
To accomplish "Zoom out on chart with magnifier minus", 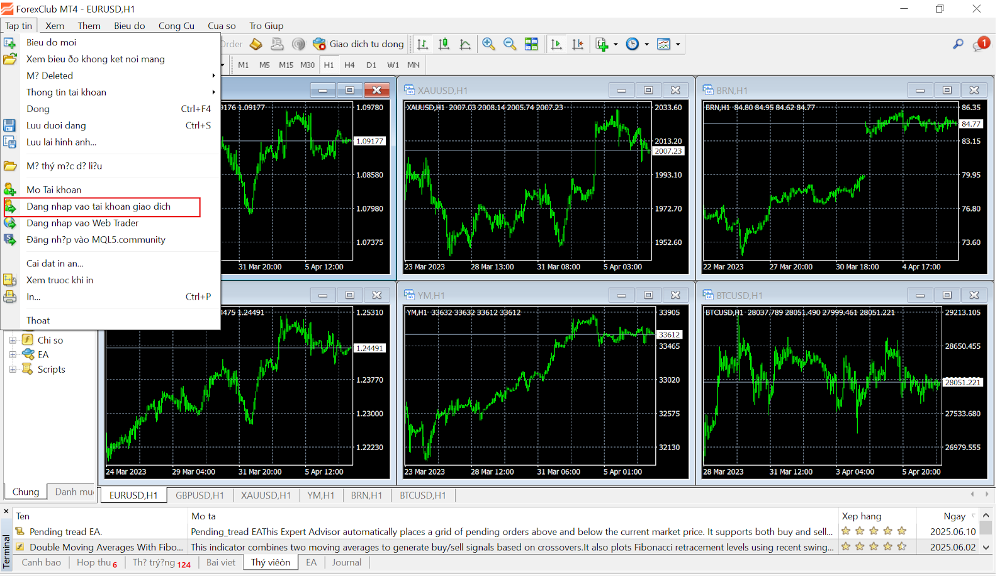I will pos(510,44).
